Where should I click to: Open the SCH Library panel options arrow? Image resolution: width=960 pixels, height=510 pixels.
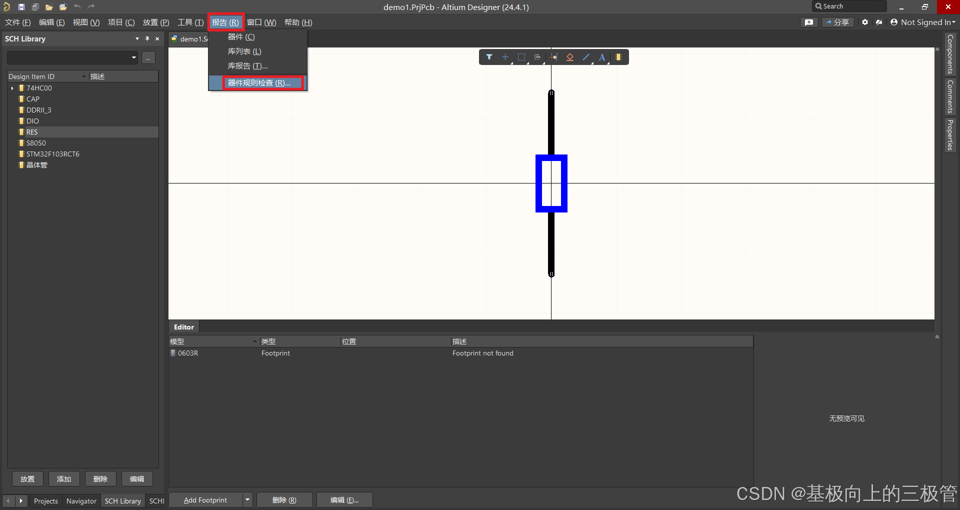(137, 38)
